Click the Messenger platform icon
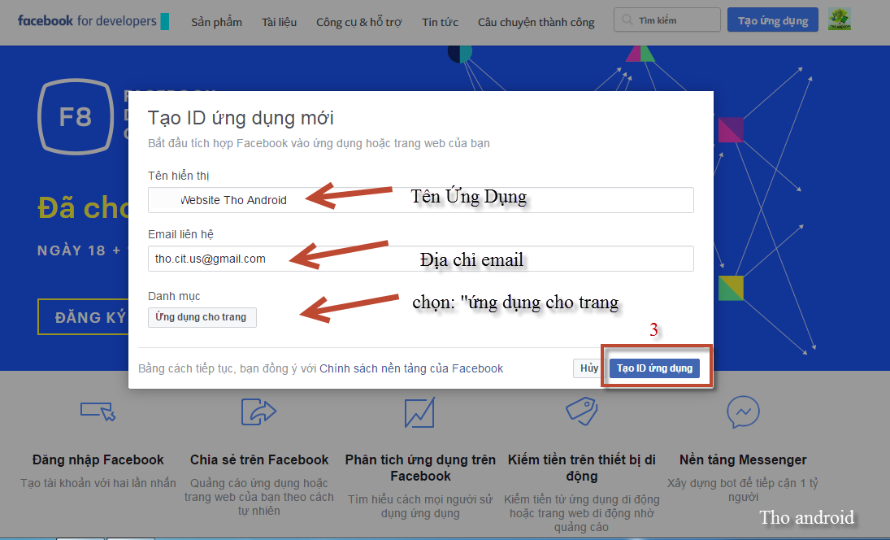890x540 pixels. click(743, 412)
